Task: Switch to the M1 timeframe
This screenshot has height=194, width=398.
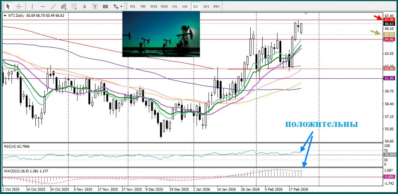Action: [x=133, y=6]
